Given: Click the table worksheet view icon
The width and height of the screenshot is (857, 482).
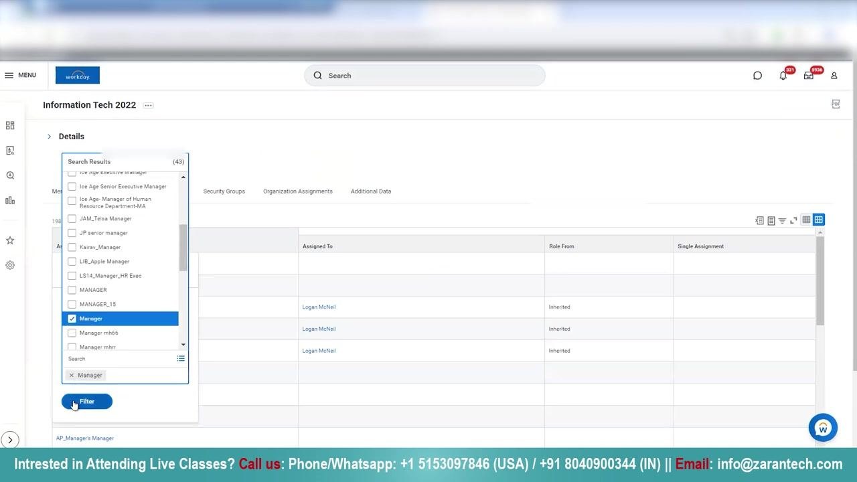Looking at the screenshot, I should pyautogui.click(x=771, y=220).
